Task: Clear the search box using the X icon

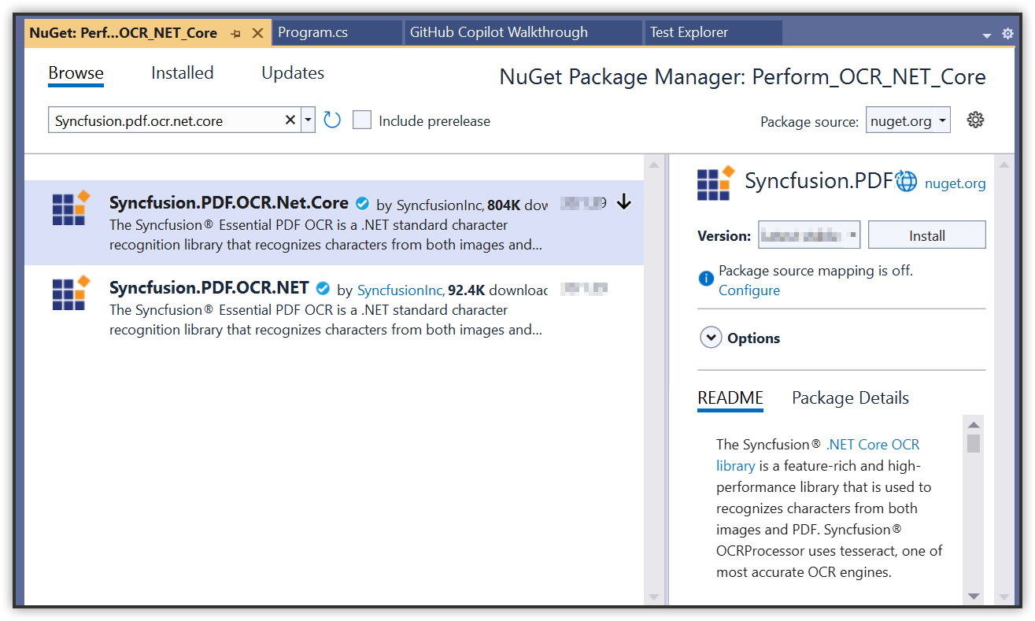Action: pos(290,119)
